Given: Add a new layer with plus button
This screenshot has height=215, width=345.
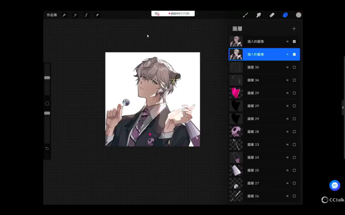Looking at the screenshot, I should pyautogui.click(x=294, y=29).
